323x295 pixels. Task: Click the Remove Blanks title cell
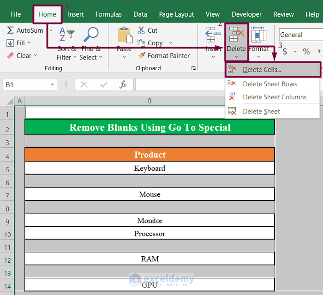(150, 127)
